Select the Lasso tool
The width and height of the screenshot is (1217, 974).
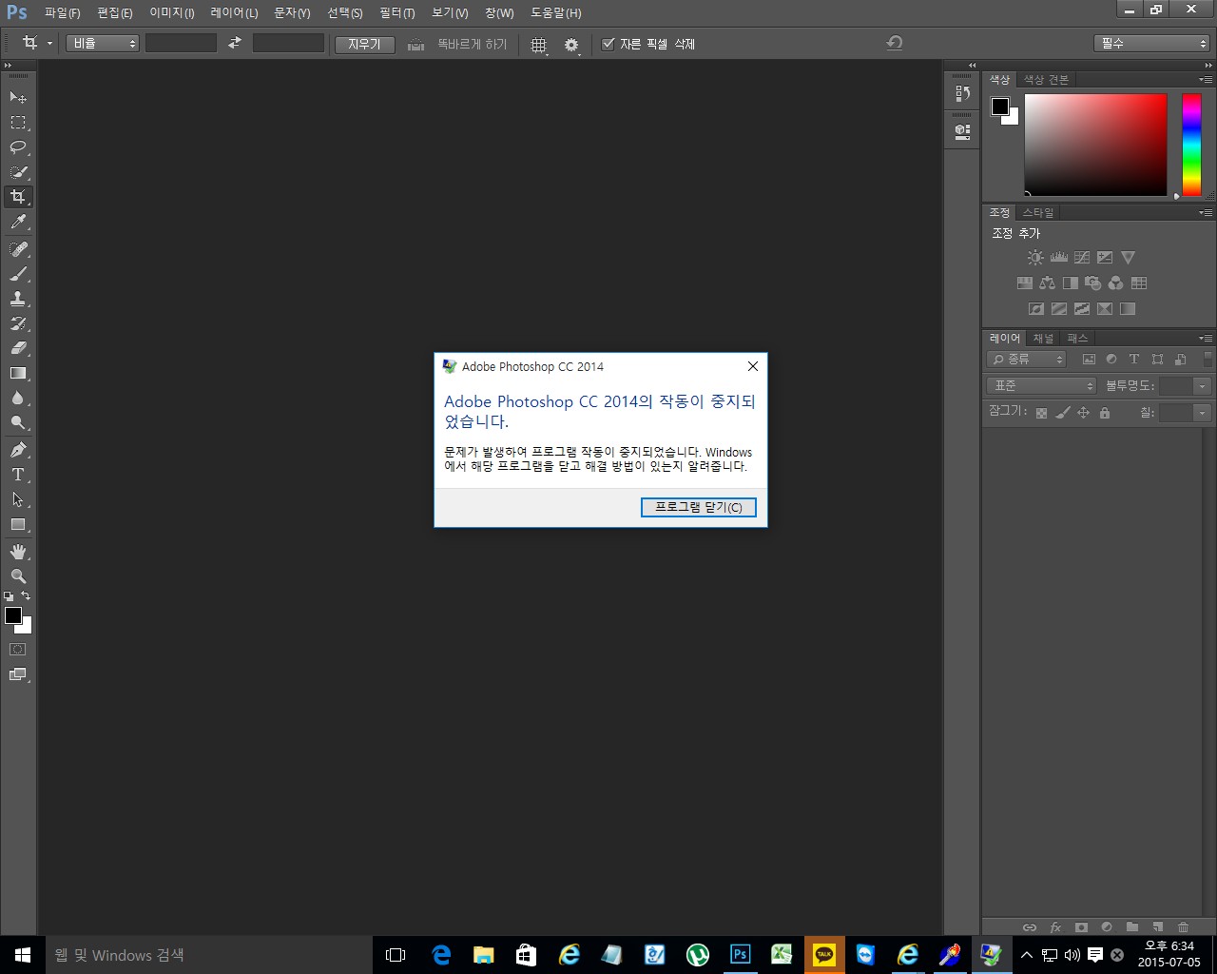(x=18, y=147)
